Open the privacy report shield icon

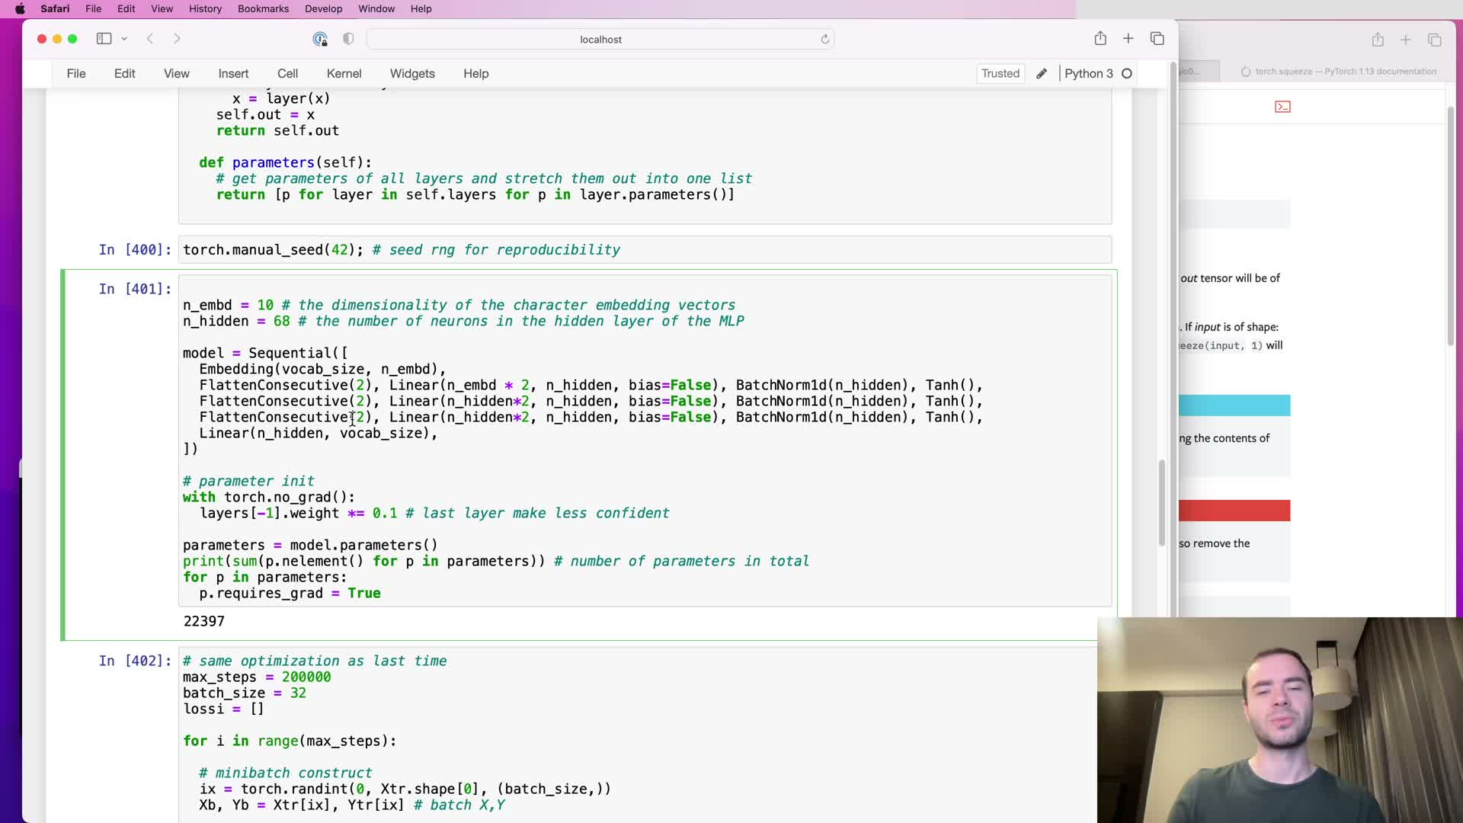click(348, 39)
